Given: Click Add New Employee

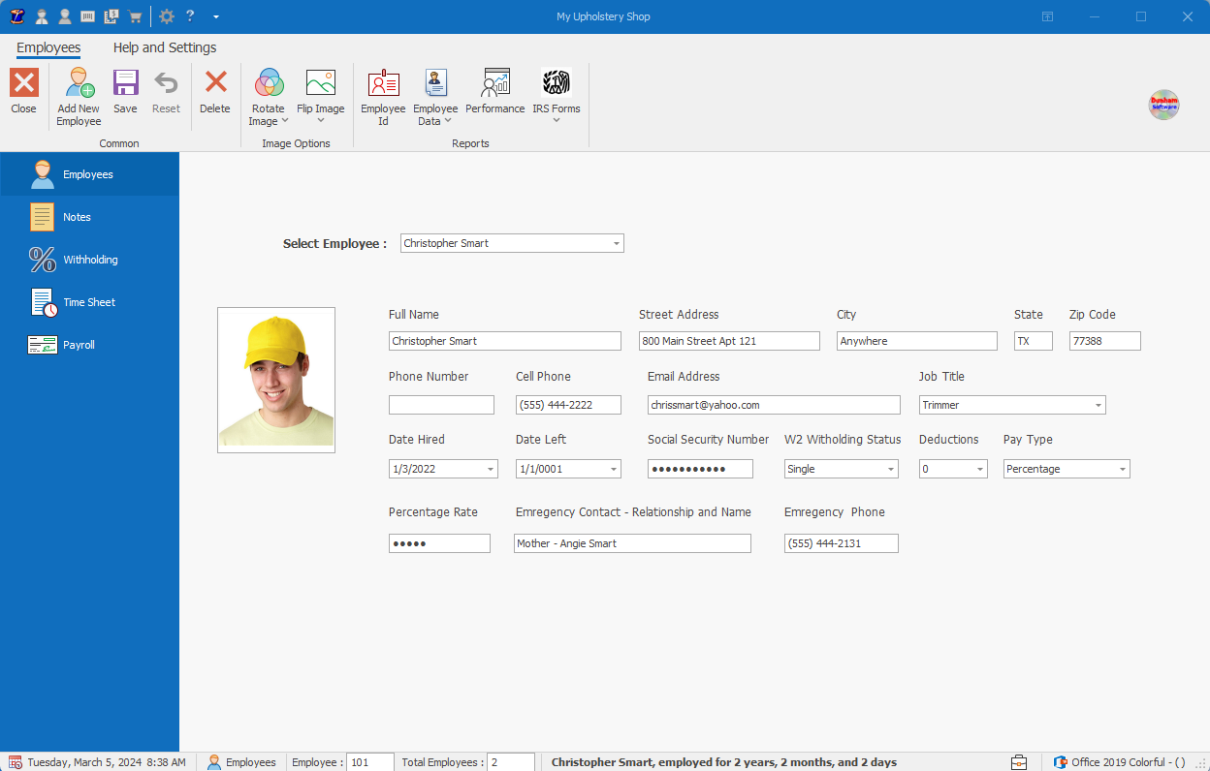Looking at the screenshot, I should coord(78,95).
